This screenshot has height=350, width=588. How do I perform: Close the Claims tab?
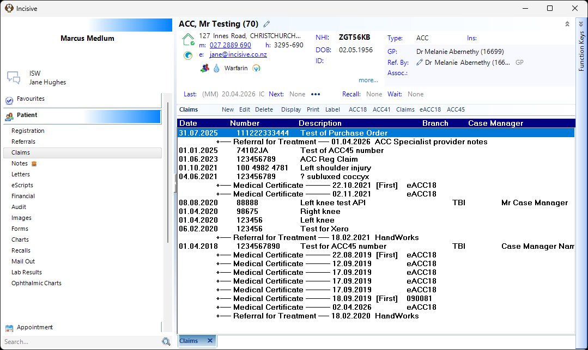[210, 341]
